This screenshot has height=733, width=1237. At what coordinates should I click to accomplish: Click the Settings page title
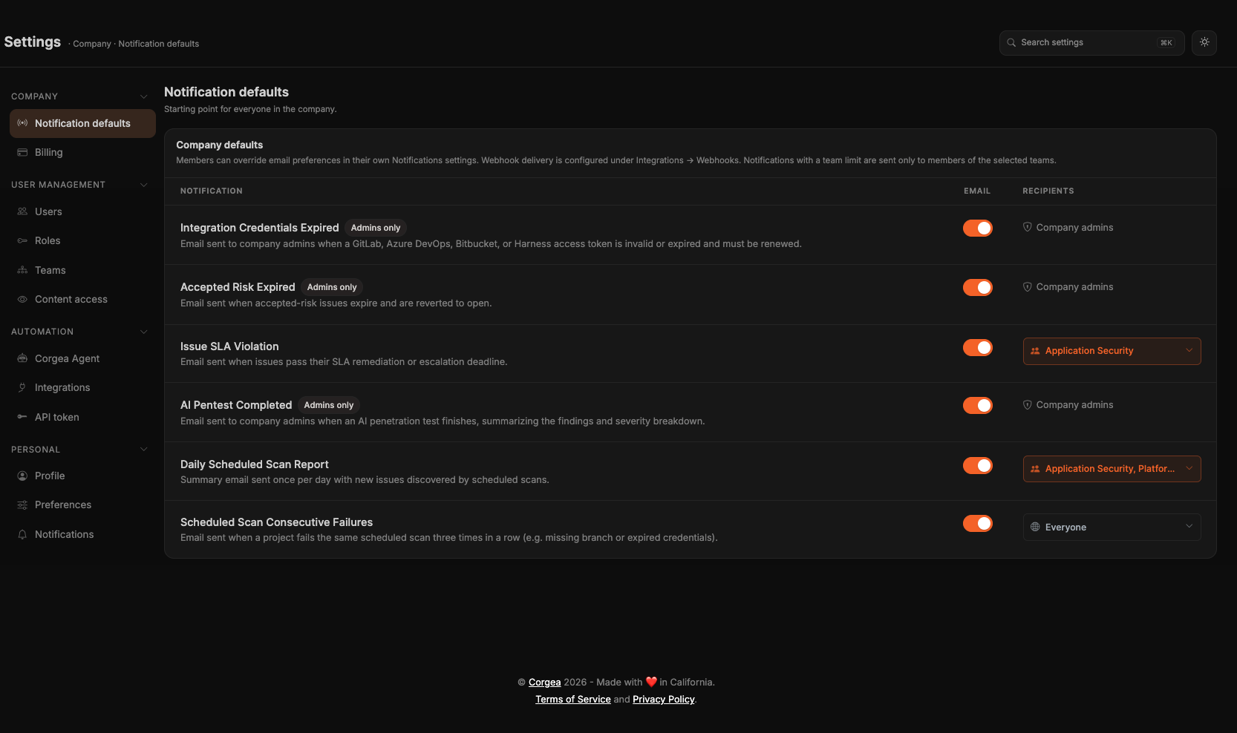click(33, 42)
